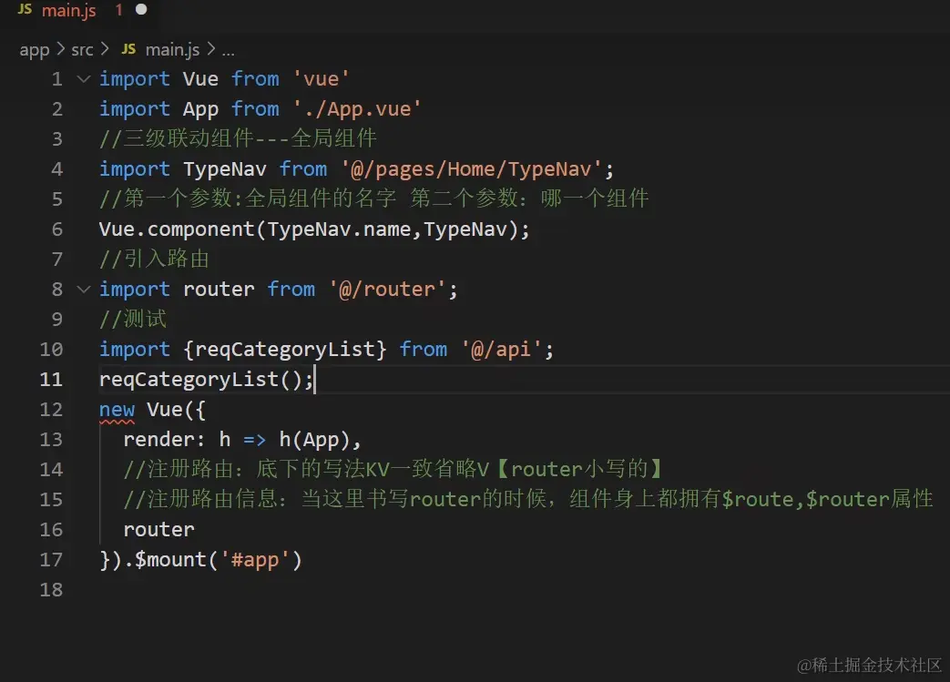This screenshot has width=950, height=682.
Task: Click the TypeNav identifier on line 4
Action: pyautogui.click(x=225, y=169)
